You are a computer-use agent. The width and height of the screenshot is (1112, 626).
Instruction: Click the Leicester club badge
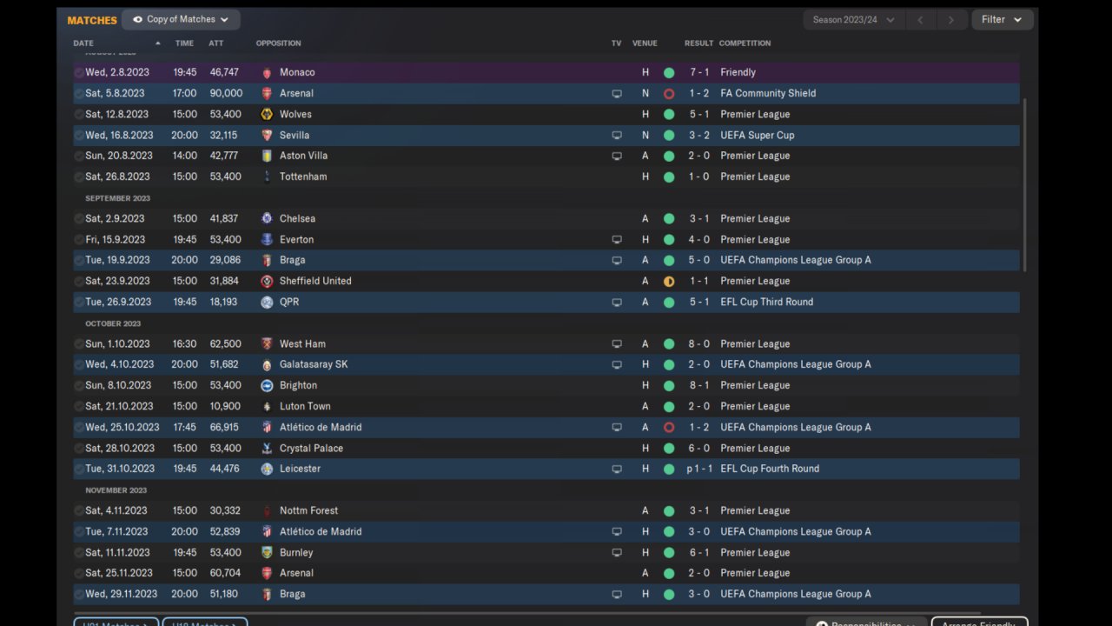(x=267, y=469)
